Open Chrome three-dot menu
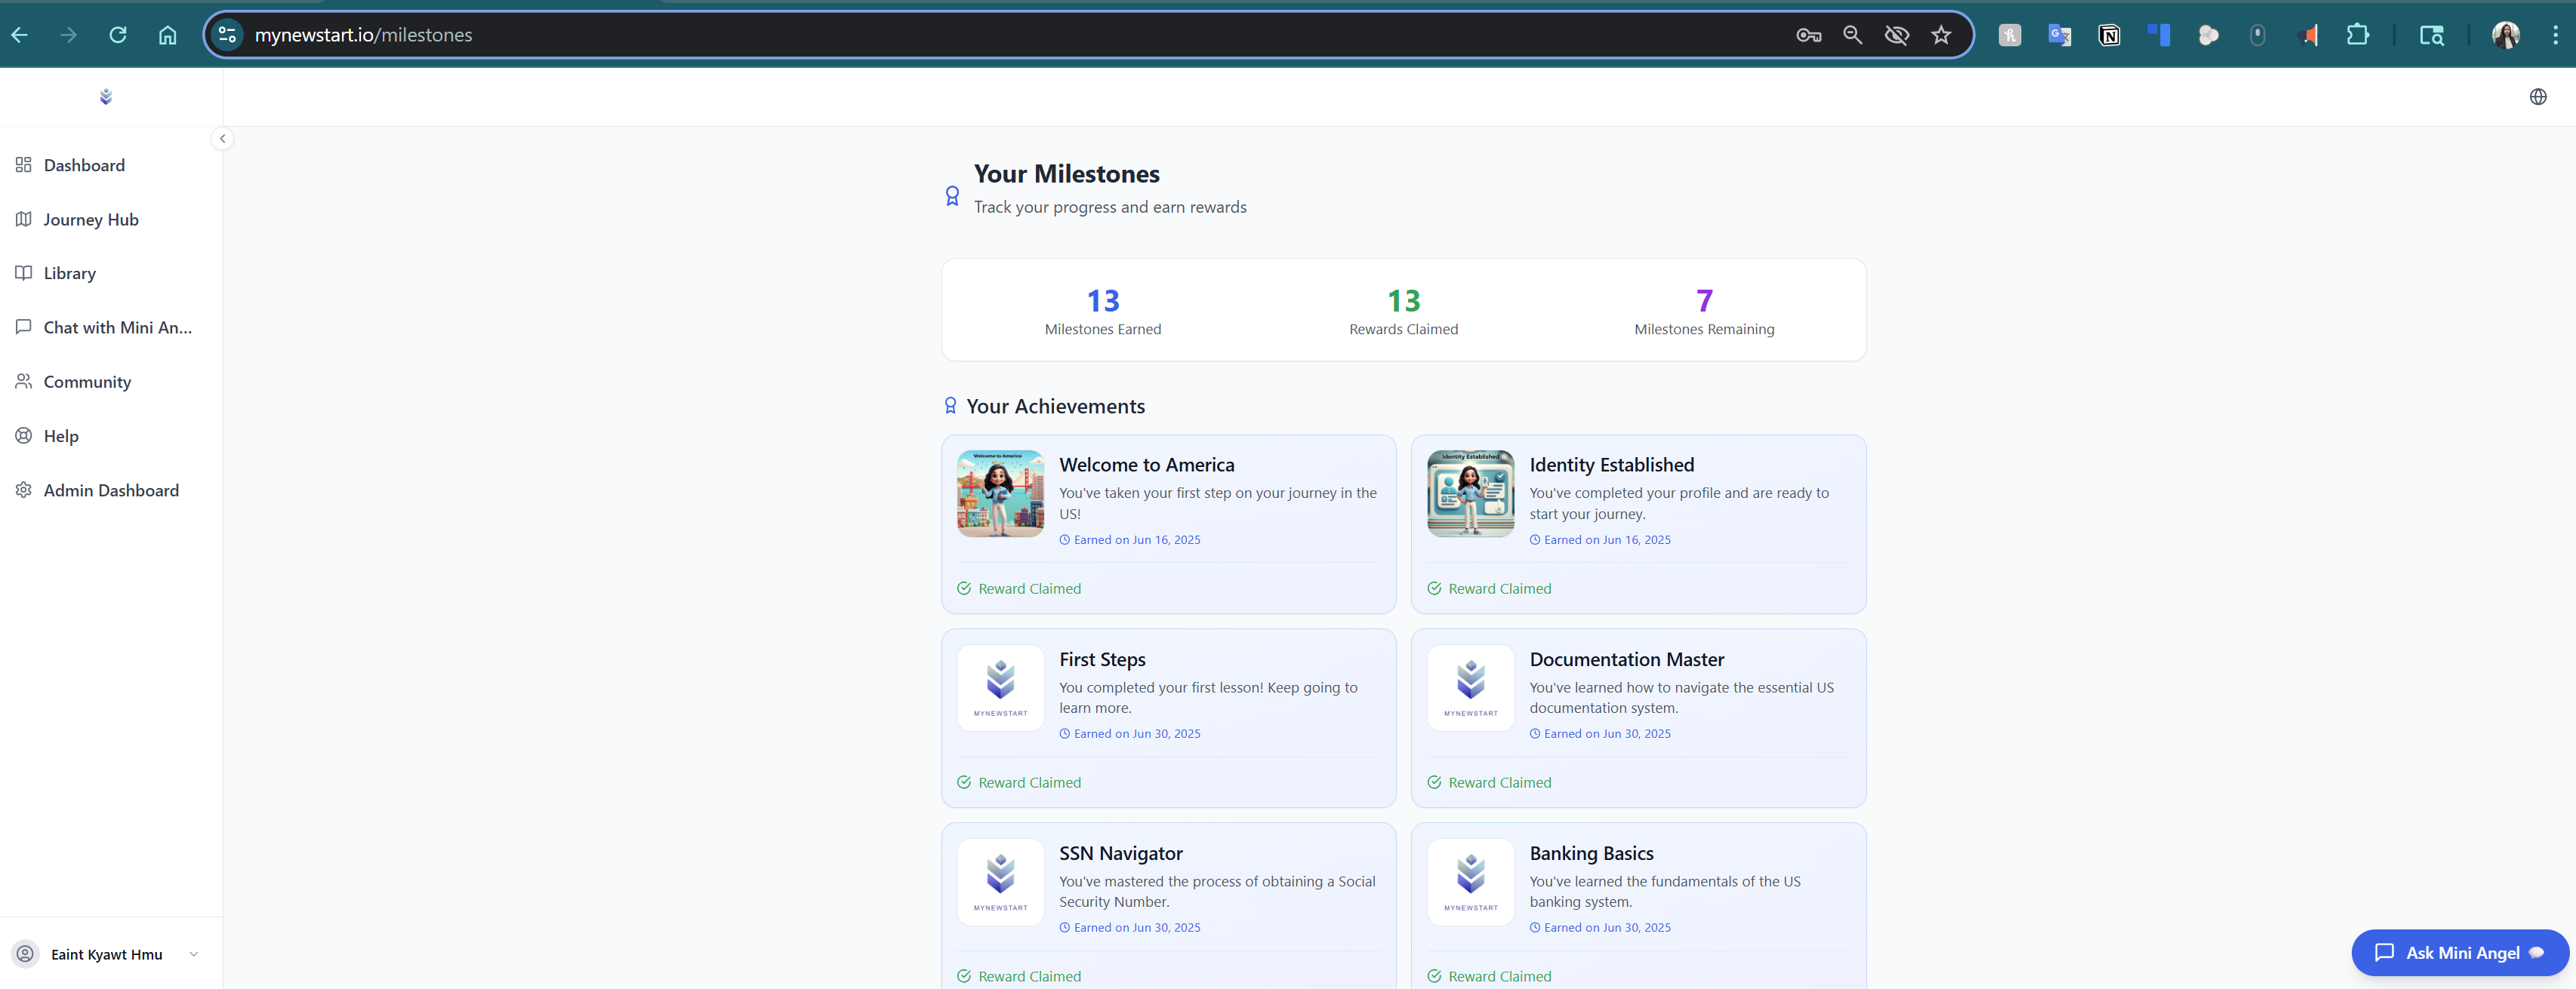The image size is (2576, 989). 2555,35
